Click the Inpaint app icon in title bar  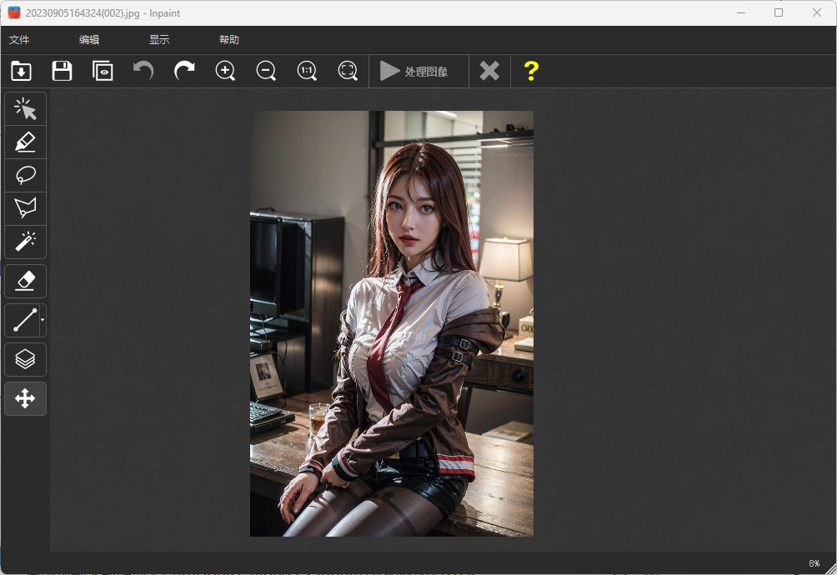click(x=14, y=12)
